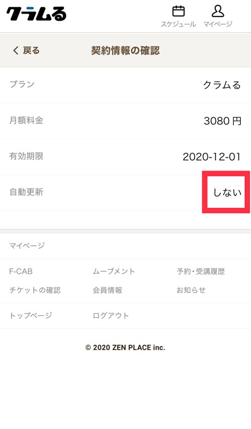Open the お知らせ link

(191, 290)
